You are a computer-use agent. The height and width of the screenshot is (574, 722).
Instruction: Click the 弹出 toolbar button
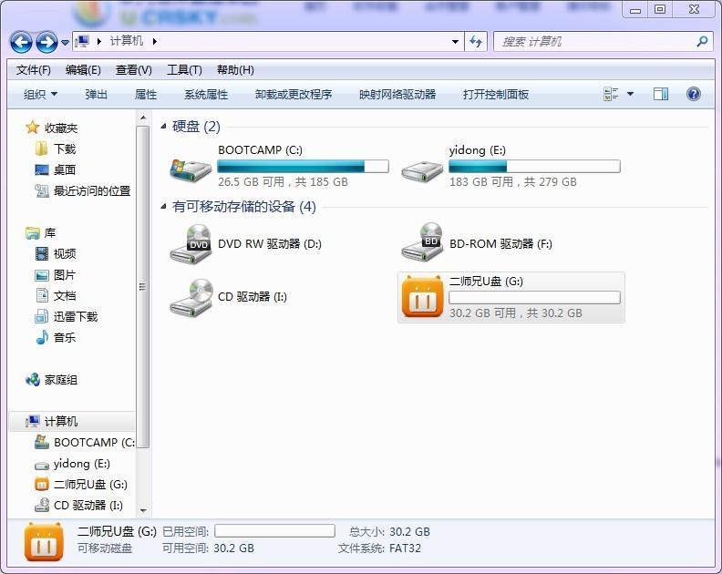pyautogui.click(x=97, y=95)
